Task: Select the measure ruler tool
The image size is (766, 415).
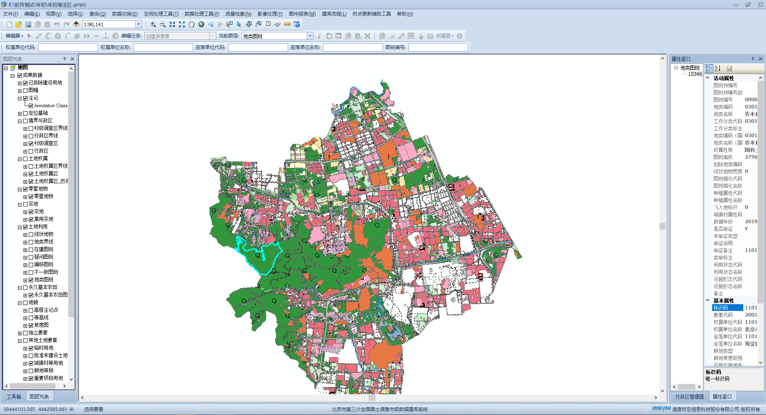Action: [x=287, y=24]
